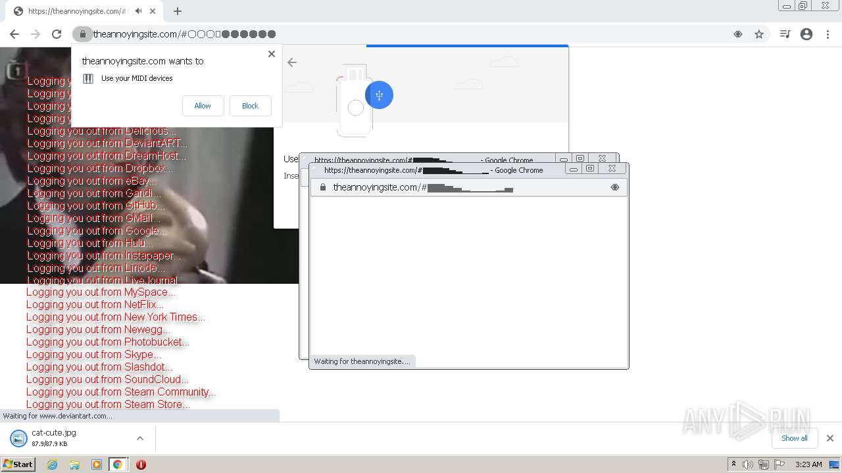The height and width of the screenshot is (473, 842).
Task: Click 'Use your MIDI devices' text
Action: [137, 78]
